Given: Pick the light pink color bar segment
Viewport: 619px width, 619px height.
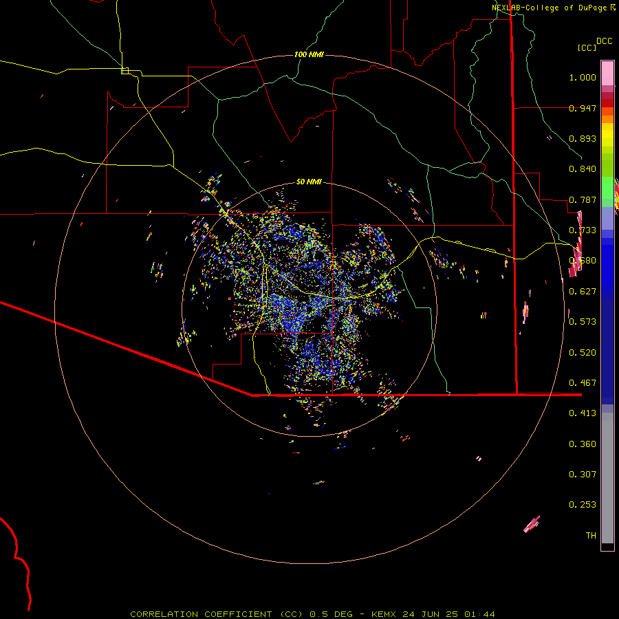Looking at the screenshot, I should [607, 74].
